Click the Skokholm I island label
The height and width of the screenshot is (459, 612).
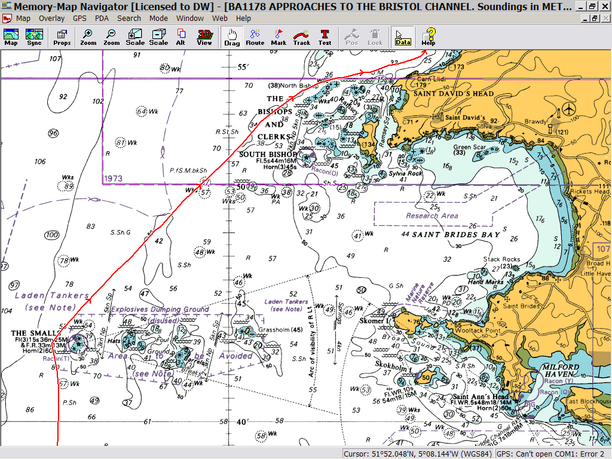tap(393, 365)
